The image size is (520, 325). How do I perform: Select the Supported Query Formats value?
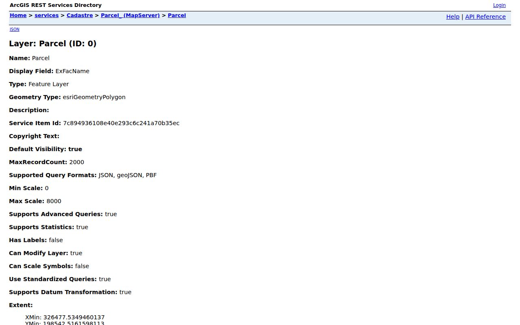tap(128, 175)
